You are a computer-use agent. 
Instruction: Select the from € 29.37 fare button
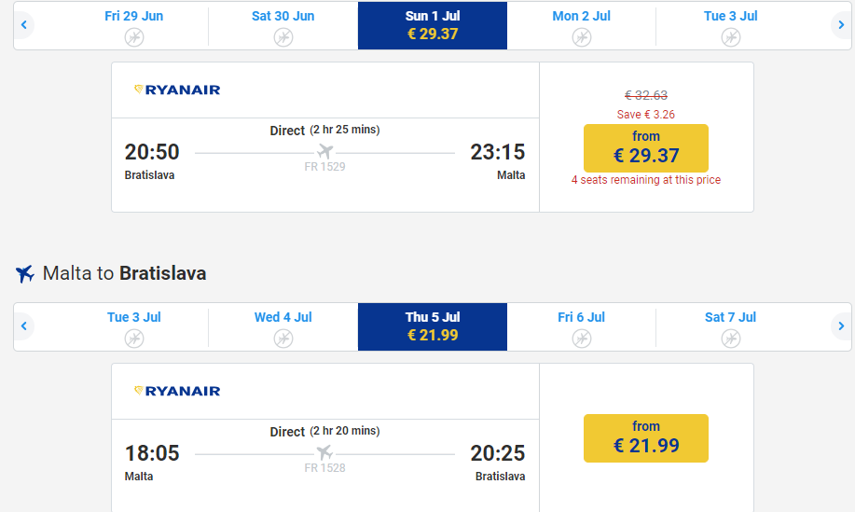click(x=646, y=147)
